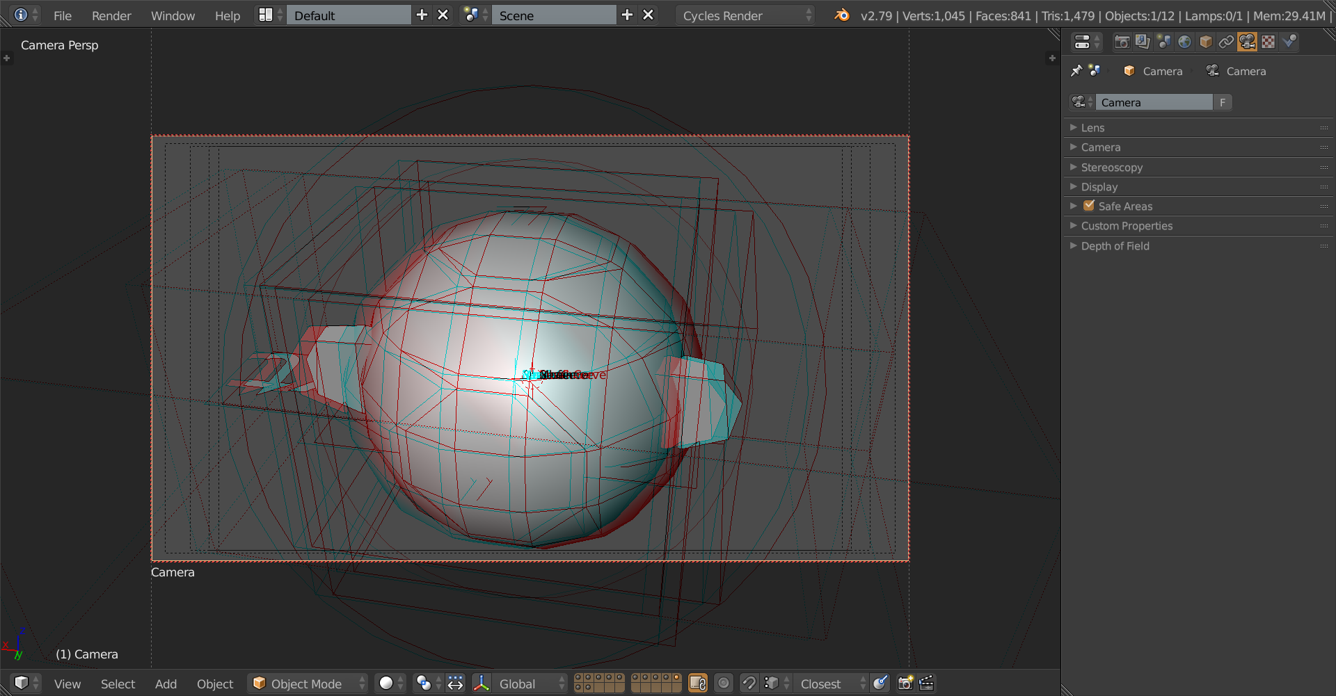This screenshot has height=696, width=1336.
Task: Open the File menu
Action: (x=63, y=15)
